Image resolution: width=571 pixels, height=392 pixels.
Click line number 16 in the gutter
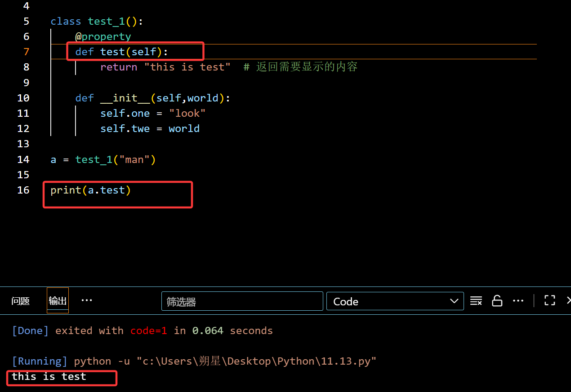pyautogui.click(x=23, y=190)
